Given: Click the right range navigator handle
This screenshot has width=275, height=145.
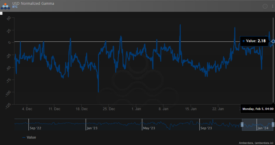Looking at the screenshot, I should pos(273,124).
